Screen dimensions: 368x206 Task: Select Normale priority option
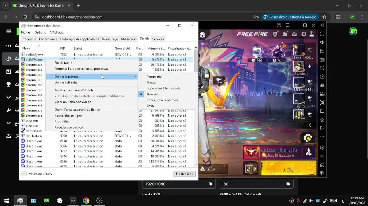tap(153, 94)
